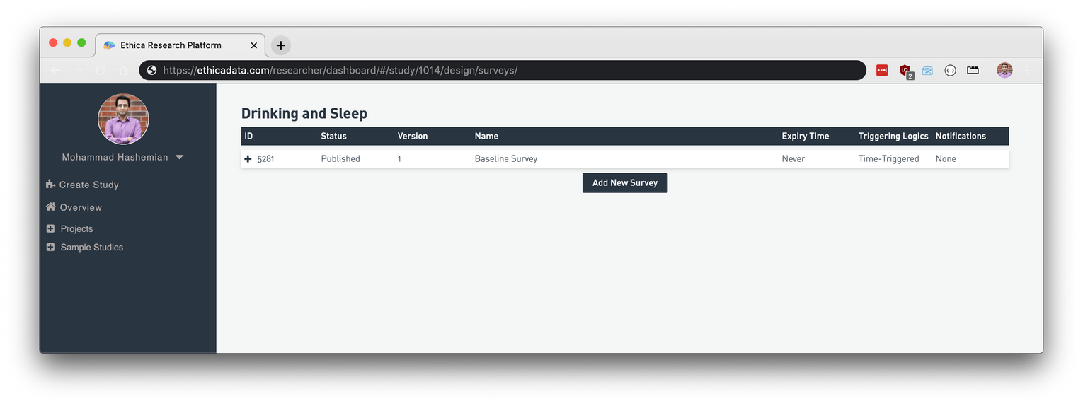Viewport: 1083px width, 406px height.
Task: Click the blue mail envelope extension icon
Action: pyautogui.click(x=927, y=70)
